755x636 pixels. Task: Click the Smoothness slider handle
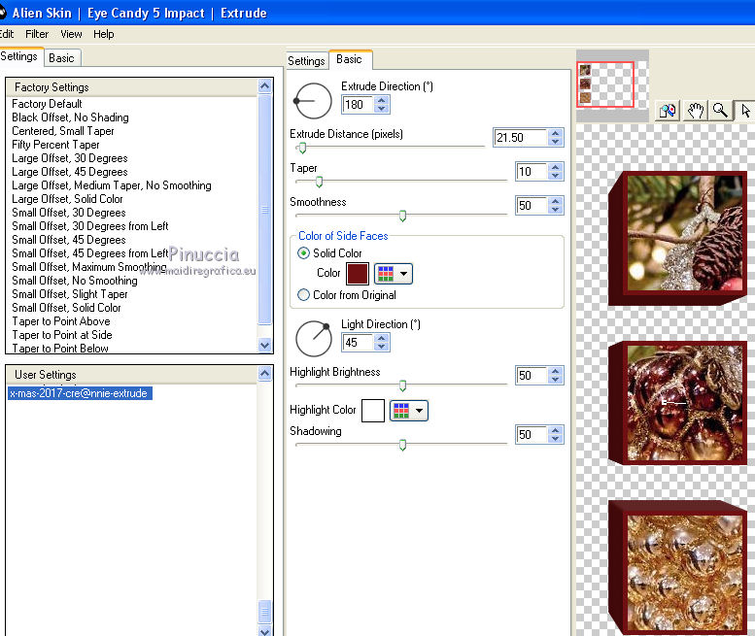[402, 216]
